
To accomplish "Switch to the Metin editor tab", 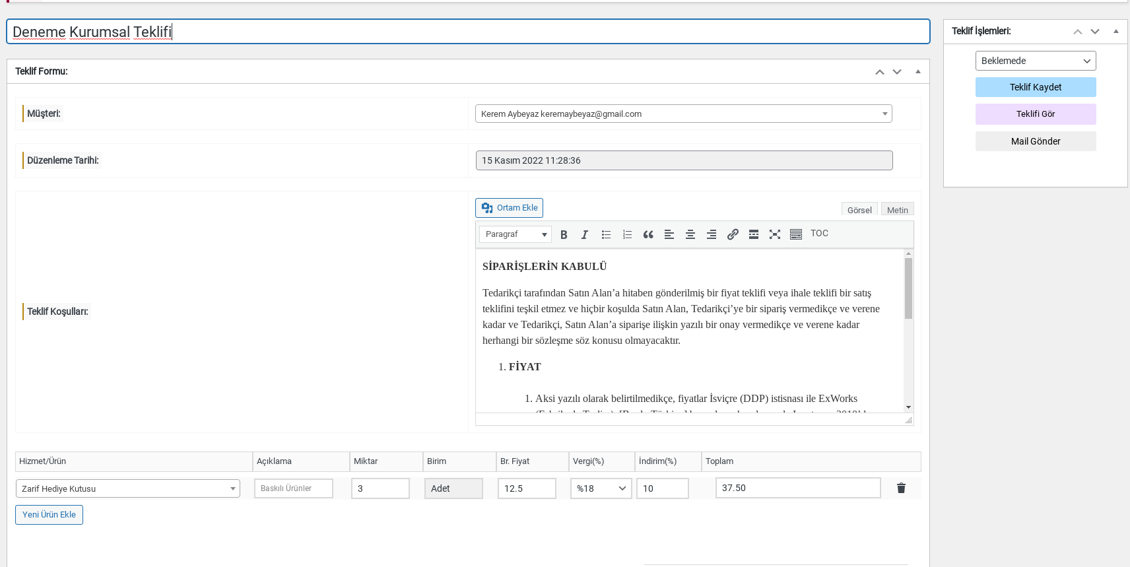I will click(x=897, y=210).
